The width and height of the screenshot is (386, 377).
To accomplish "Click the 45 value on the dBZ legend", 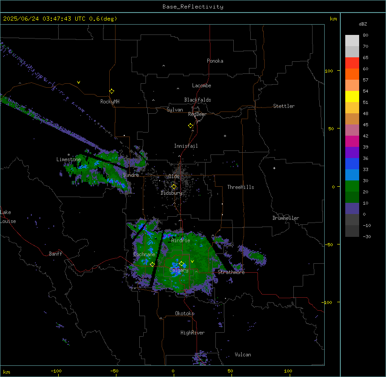I will click(365, 124).
